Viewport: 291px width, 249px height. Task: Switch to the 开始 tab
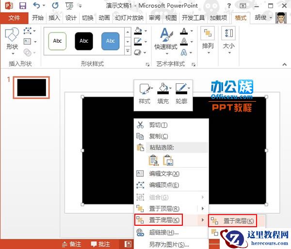click(x=38, y=18)
